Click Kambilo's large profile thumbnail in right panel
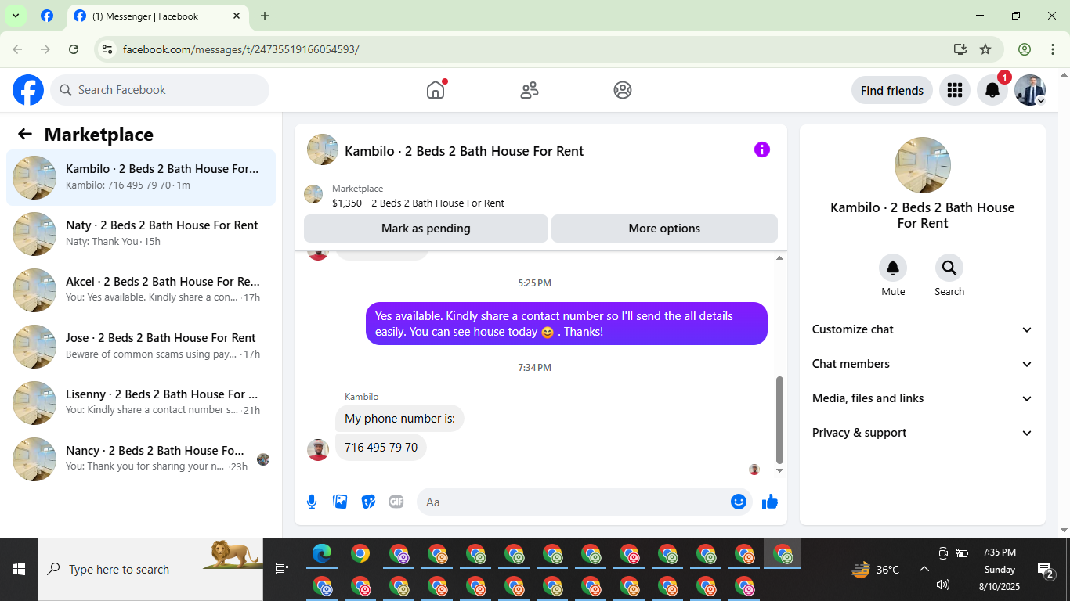 coord(923,165)
